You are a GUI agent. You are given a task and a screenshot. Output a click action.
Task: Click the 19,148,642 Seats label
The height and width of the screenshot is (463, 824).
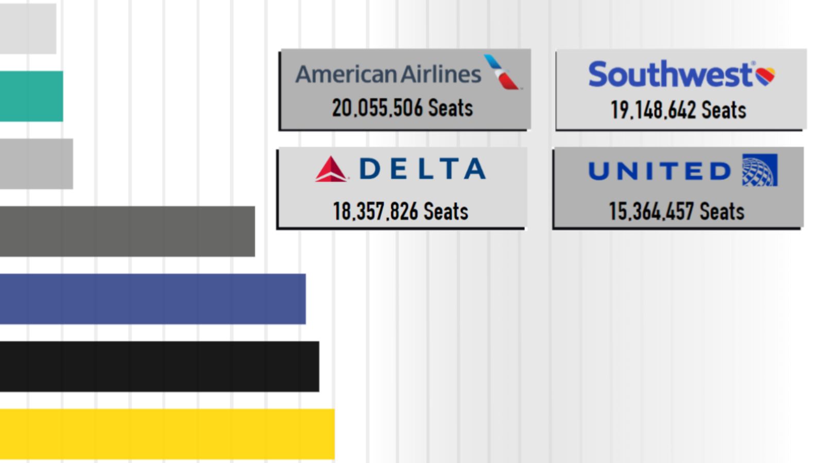coord(678,110)
